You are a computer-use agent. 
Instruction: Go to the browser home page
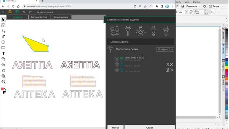[x=18, y=6]
